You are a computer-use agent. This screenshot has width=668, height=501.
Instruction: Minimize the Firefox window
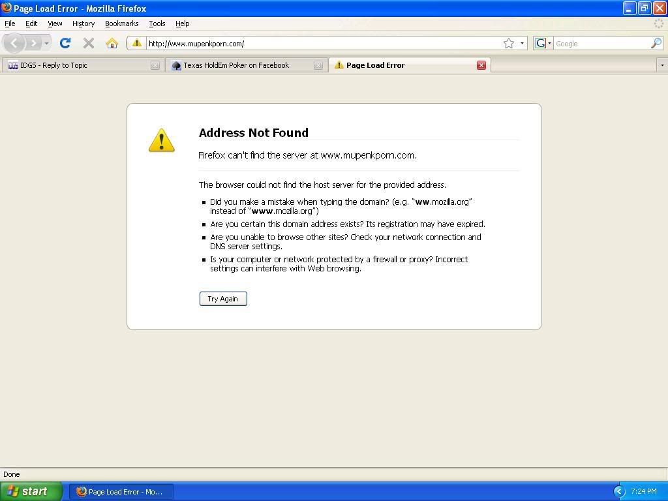coord(630,8)
